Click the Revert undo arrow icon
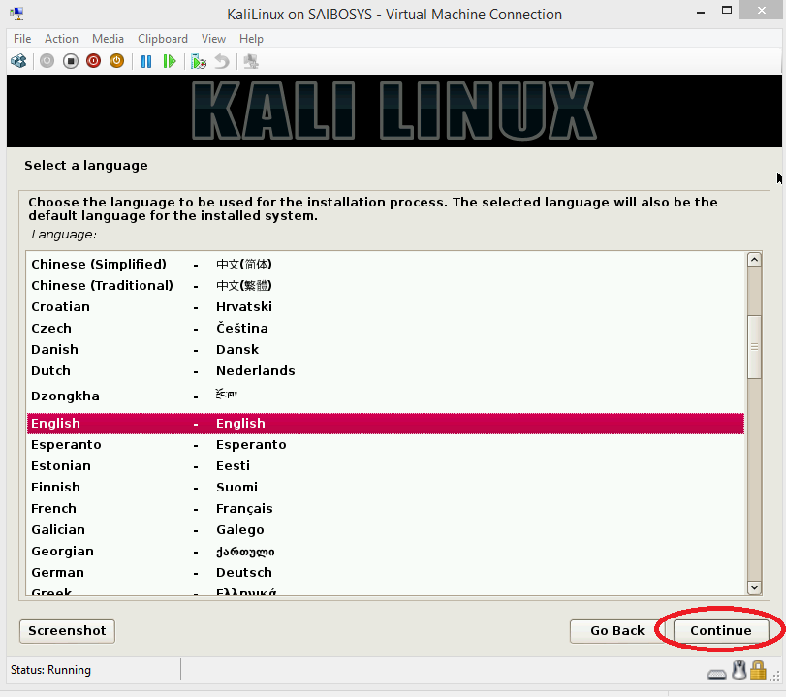This screenshot has height=697, width=786. click(222, 62)
